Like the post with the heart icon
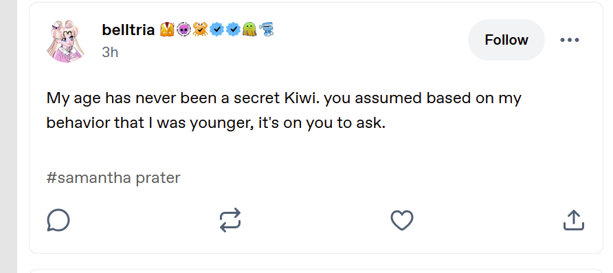 [x=402, y=220]
